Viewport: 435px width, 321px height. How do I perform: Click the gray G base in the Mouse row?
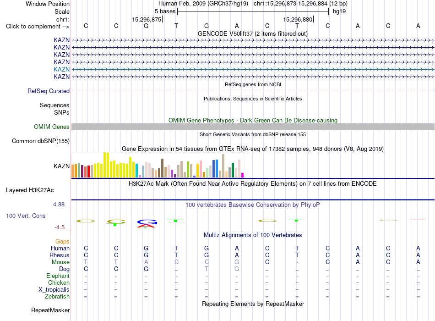(237, 262)
